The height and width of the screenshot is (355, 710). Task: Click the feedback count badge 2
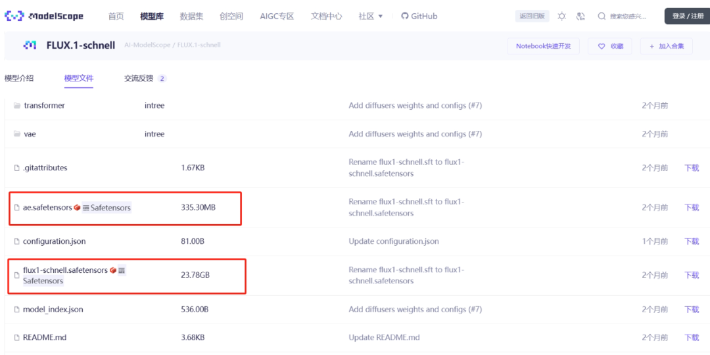point(162,79)
